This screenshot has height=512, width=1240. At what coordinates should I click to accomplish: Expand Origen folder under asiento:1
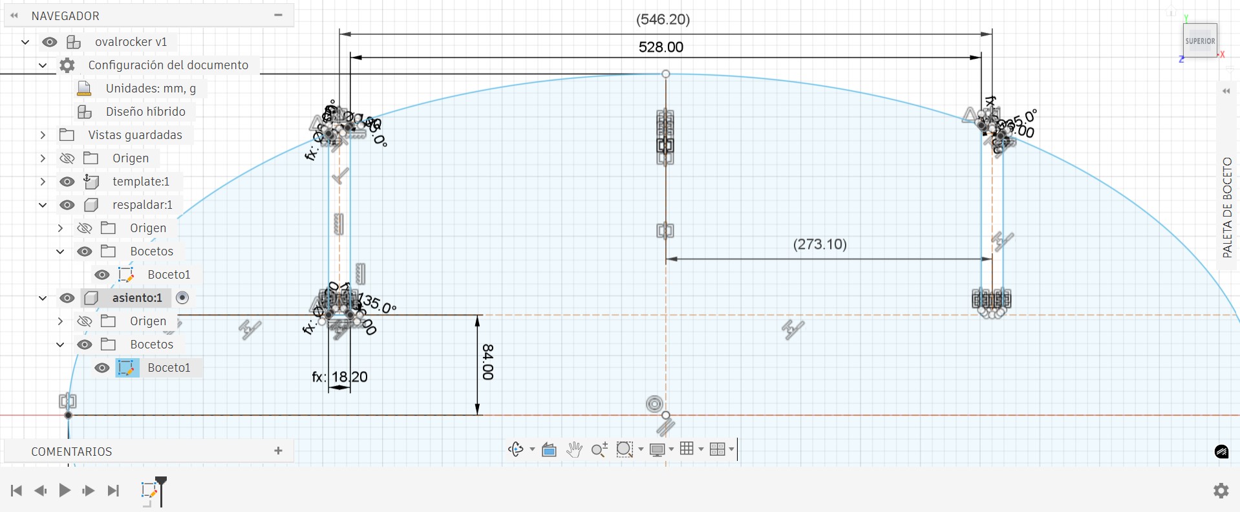(60, 321)
